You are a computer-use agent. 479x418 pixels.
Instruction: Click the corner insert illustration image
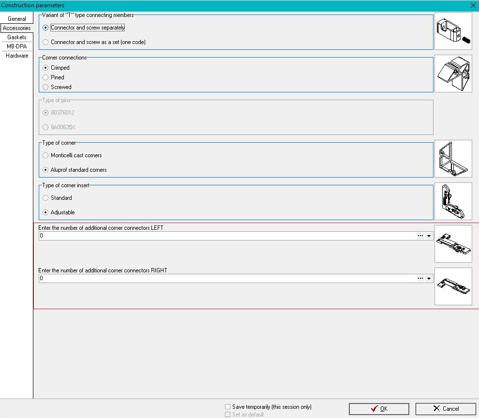point(453,201)
